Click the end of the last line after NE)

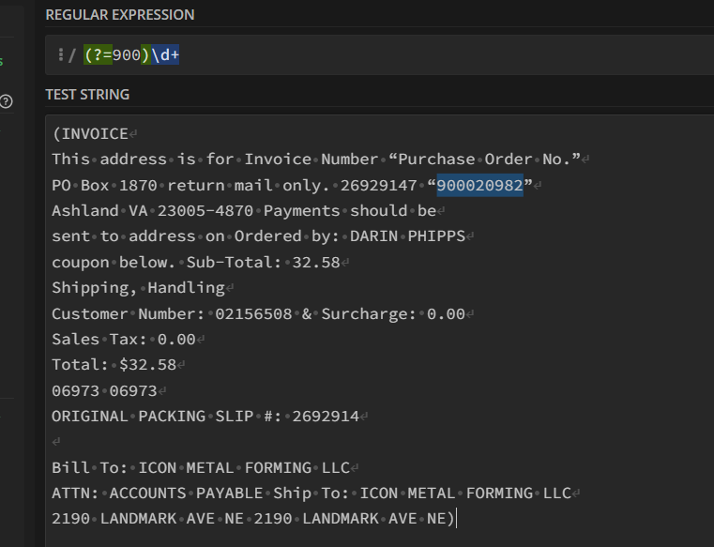[x=457, y=519]
